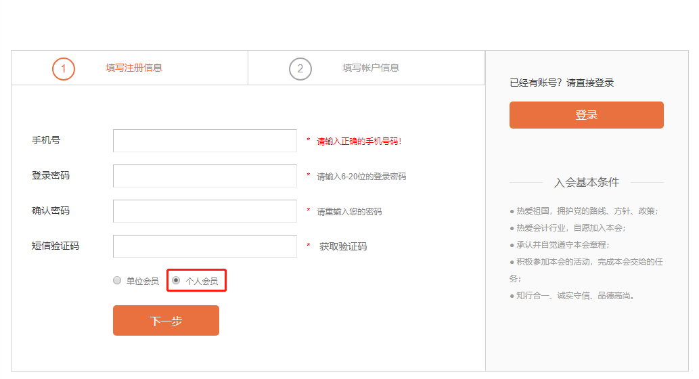This screenshot has width=699, height=379.
Task: Focus the 确认密码 input field
Action: coord(205,211)
